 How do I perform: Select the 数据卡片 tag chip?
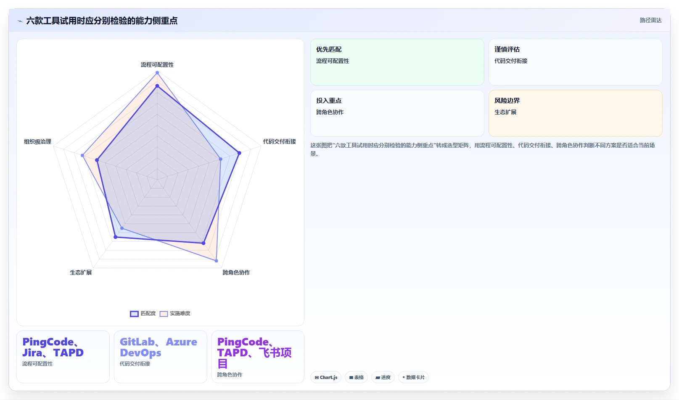point(413,377)
